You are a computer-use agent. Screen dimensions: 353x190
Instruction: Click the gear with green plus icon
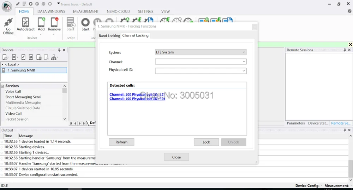[x=125, y=20]
